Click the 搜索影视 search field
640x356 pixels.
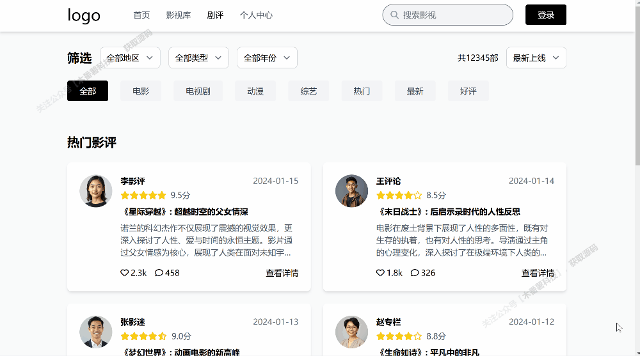coord(448,15)
